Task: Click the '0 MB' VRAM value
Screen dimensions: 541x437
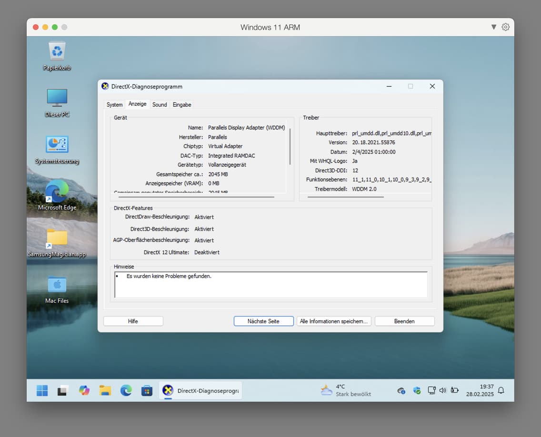Action: 213,183
